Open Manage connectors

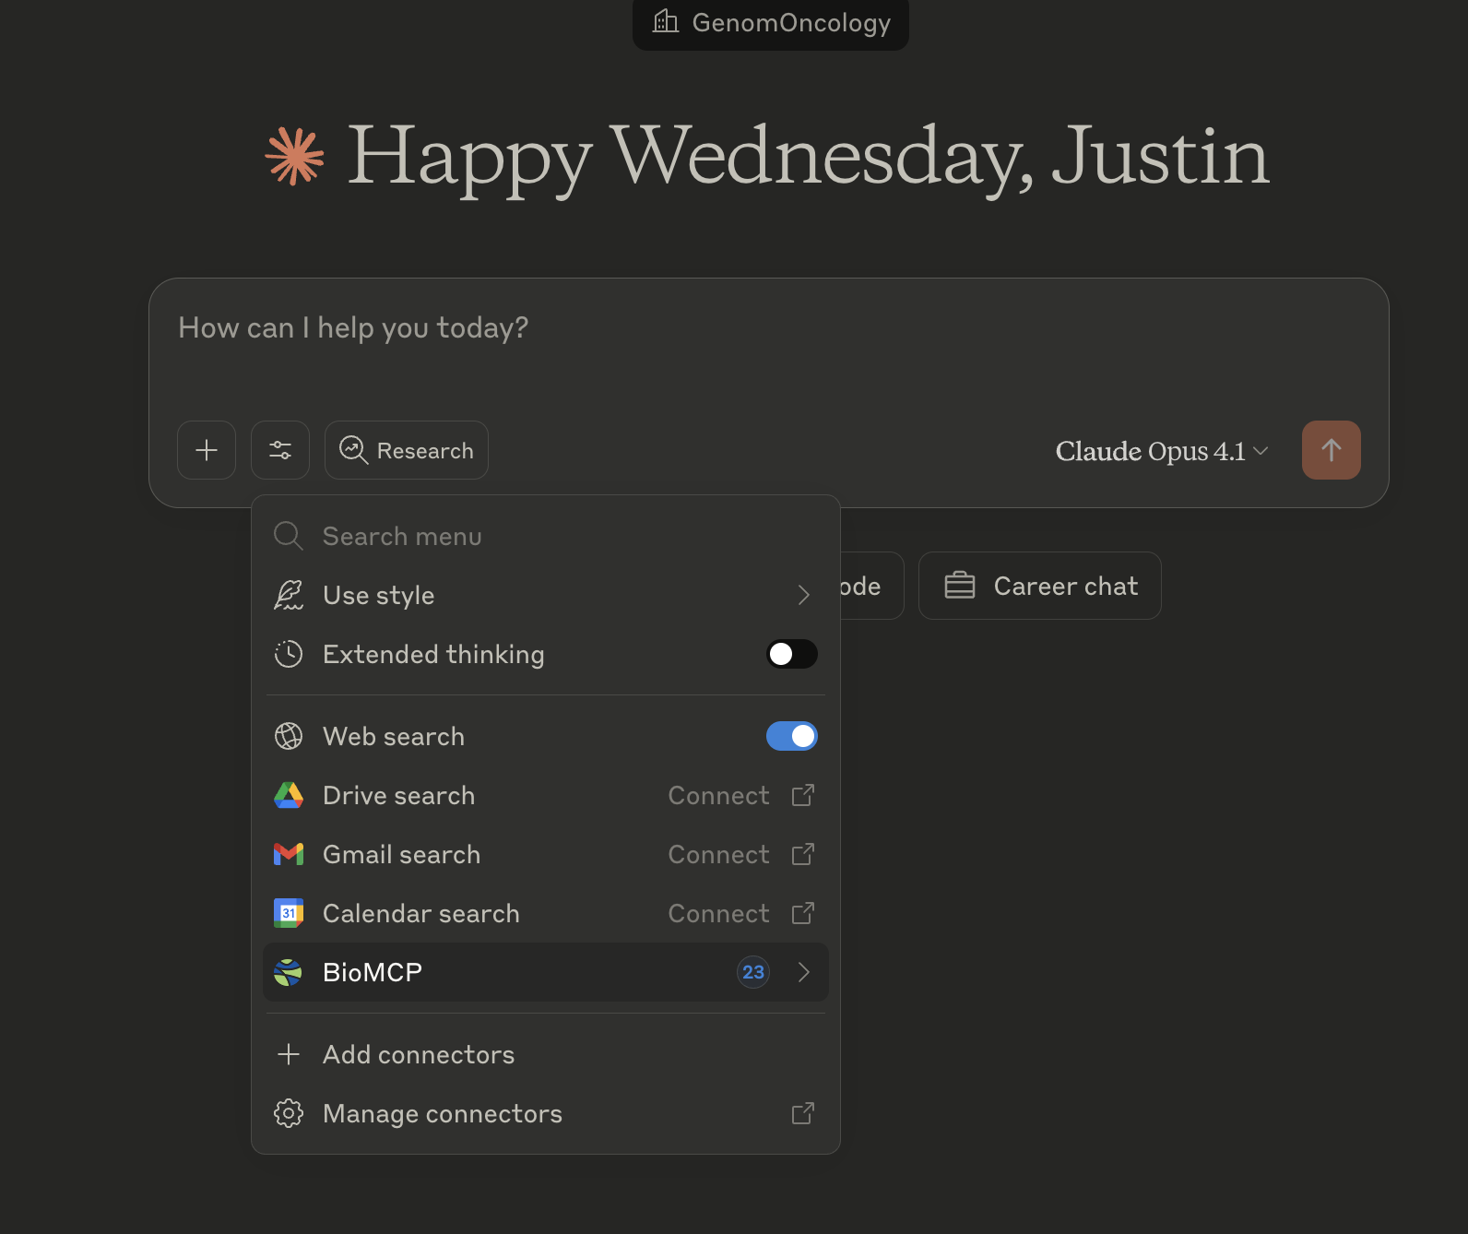[546, 1113]
